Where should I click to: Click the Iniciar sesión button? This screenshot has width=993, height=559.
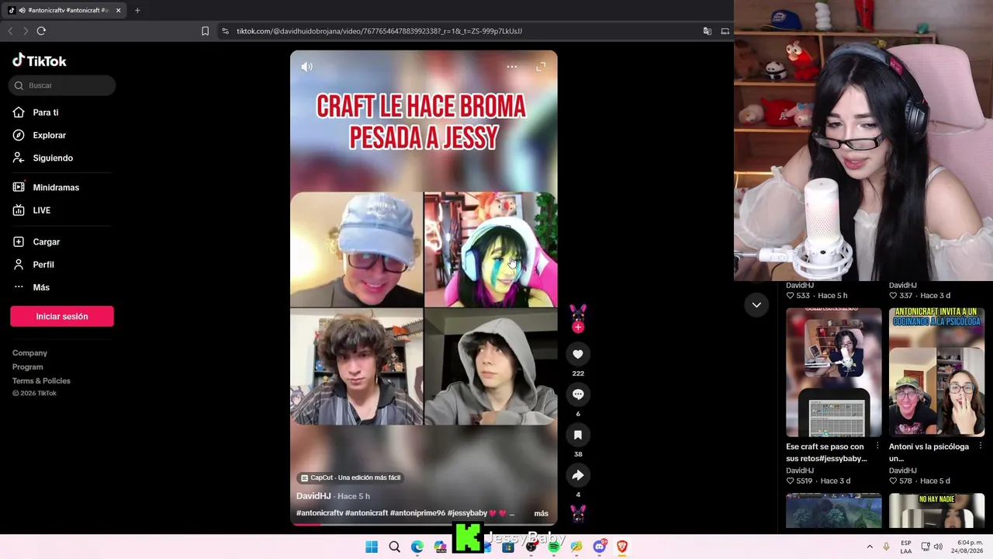coord(62,316)
